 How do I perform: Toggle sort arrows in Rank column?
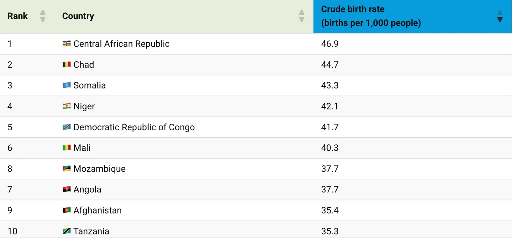[43, 16]
